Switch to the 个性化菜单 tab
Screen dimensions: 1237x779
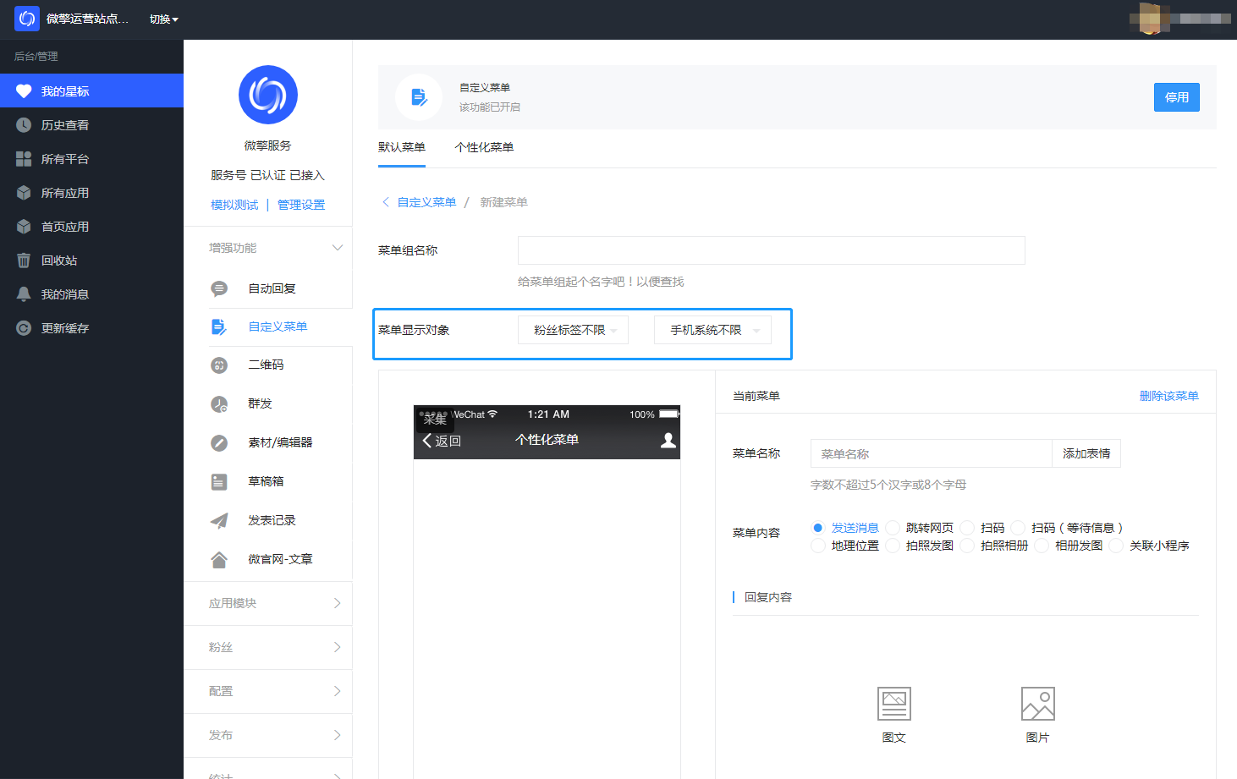pos(484,147)
